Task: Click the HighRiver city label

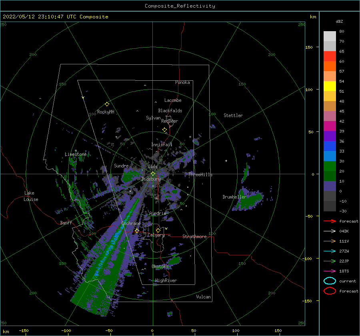Action: tap(166, 280)
